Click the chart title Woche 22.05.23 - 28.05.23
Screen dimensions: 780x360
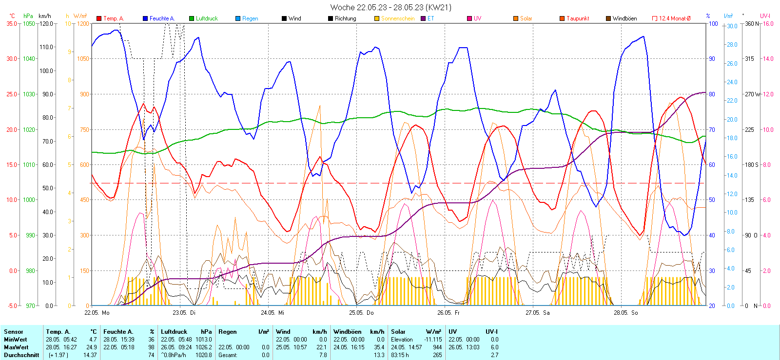(x=390, y=7)
